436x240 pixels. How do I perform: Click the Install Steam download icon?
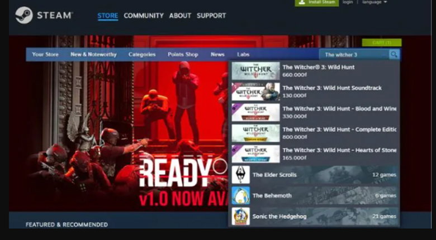click(x=301, y=2)
